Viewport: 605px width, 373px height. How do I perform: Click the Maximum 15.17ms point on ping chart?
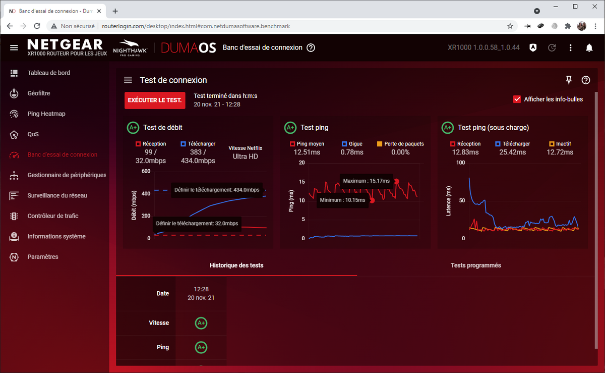pyautogui.click(x=397, y=181)
